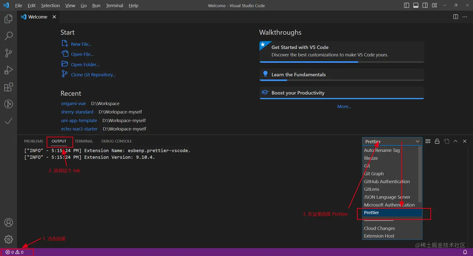Open the notifications bell in status bar
Image resolution: width=473 pixels, height=256 pixels.
point(465,252)
